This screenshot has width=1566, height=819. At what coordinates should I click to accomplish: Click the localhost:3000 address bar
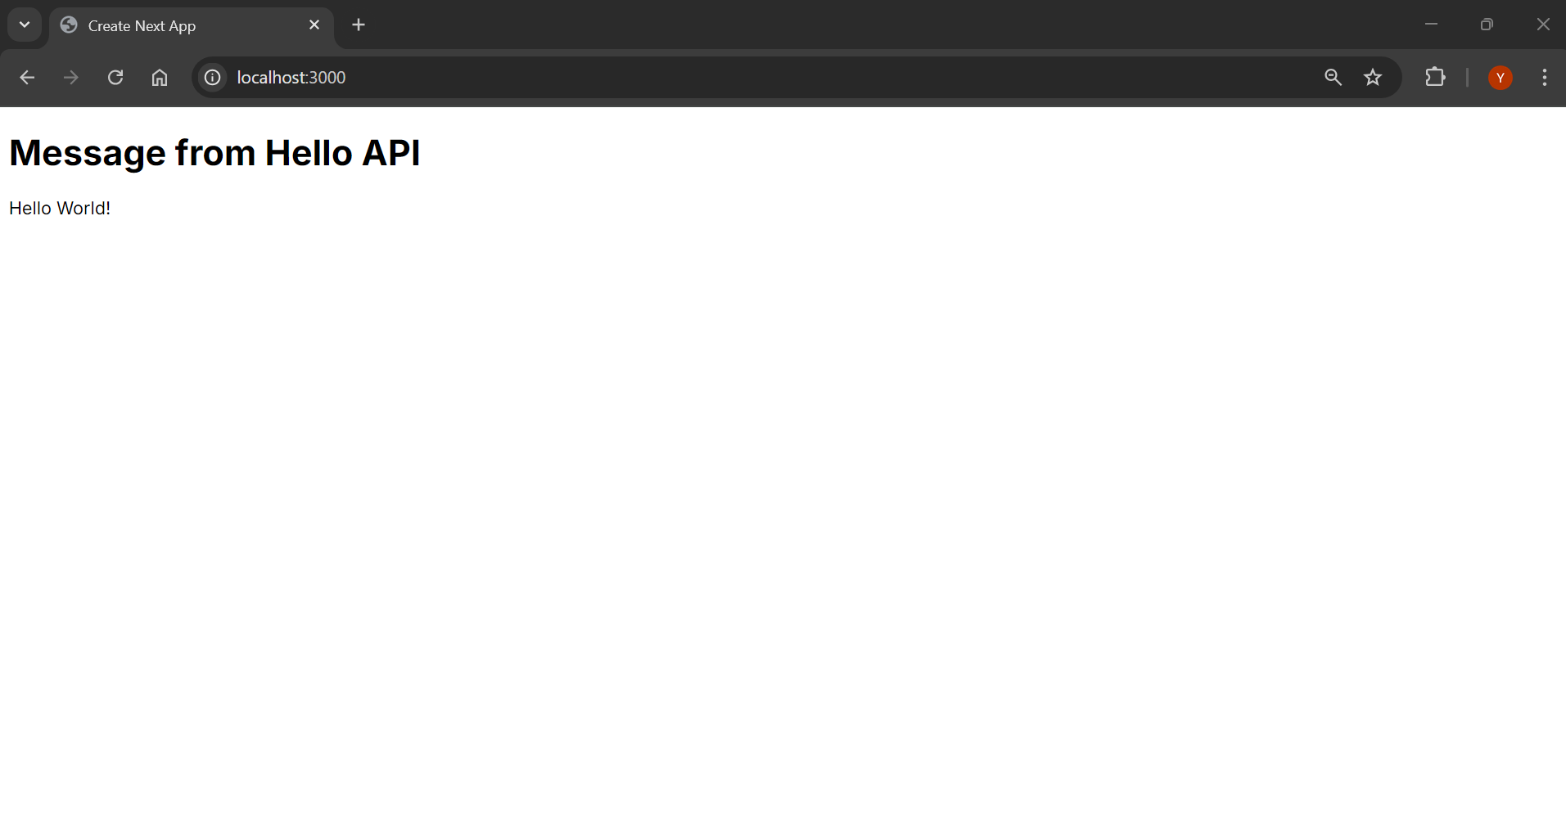(x=769, y=78)
